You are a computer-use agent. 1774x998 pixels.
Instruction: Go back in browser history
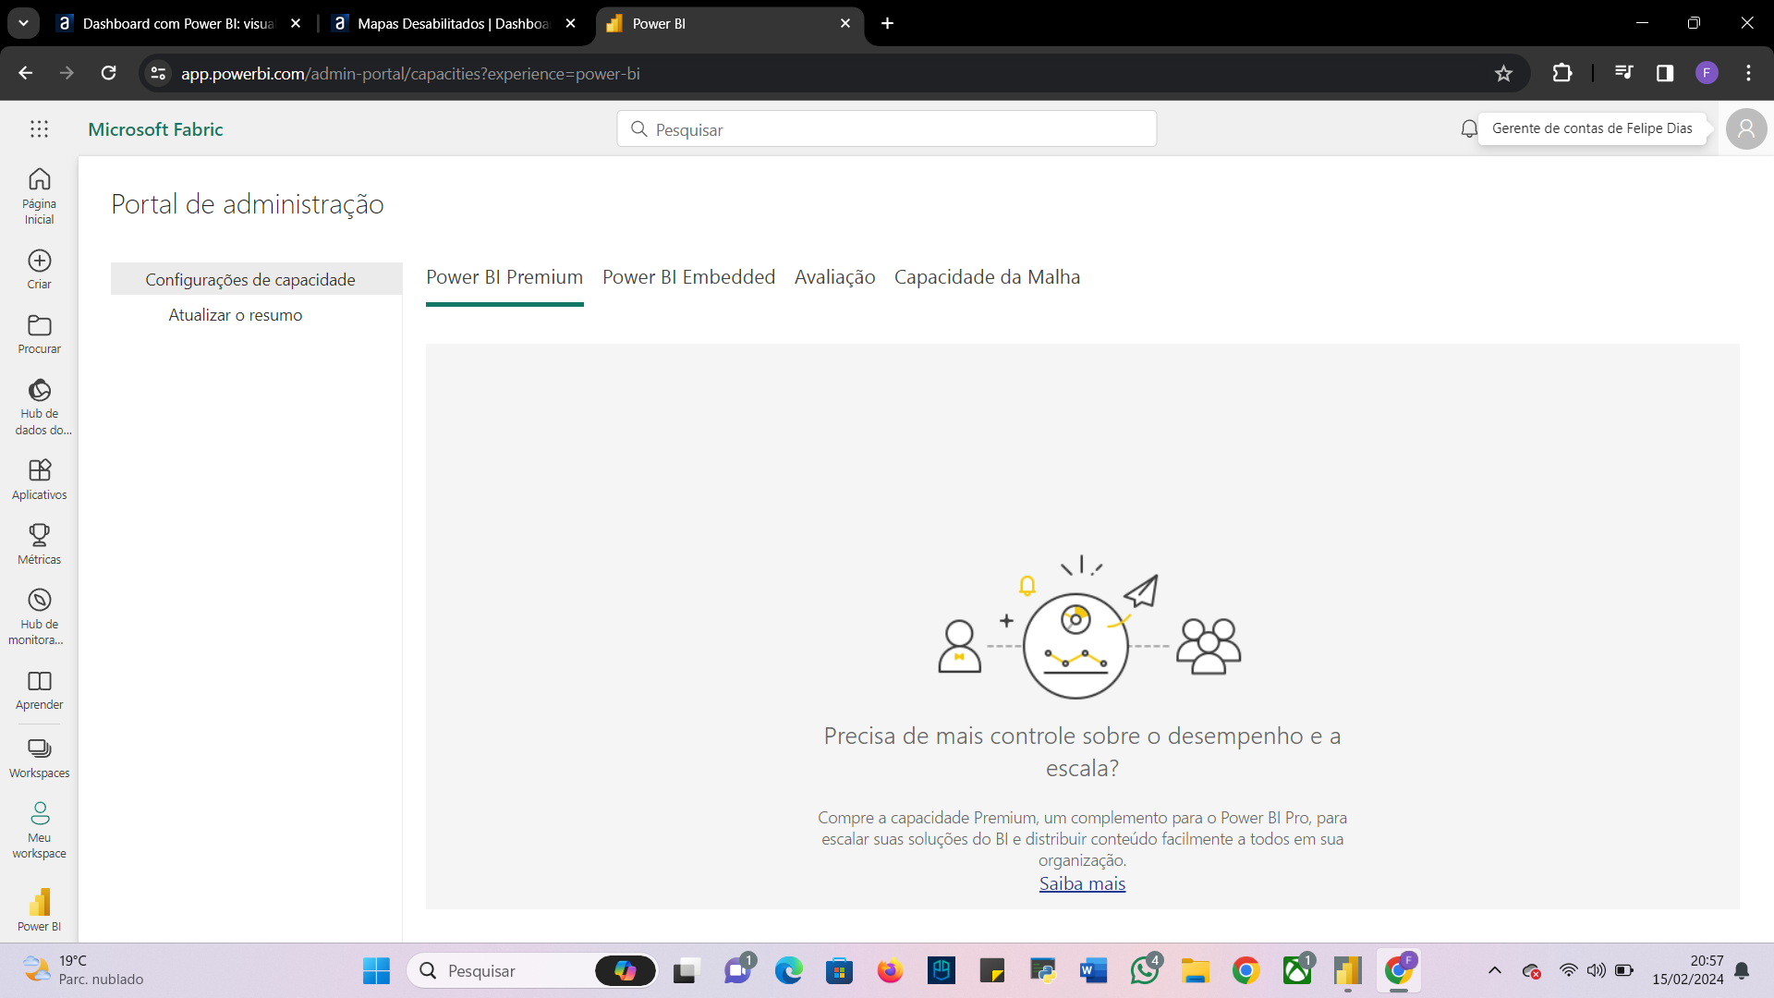point(26,73)
